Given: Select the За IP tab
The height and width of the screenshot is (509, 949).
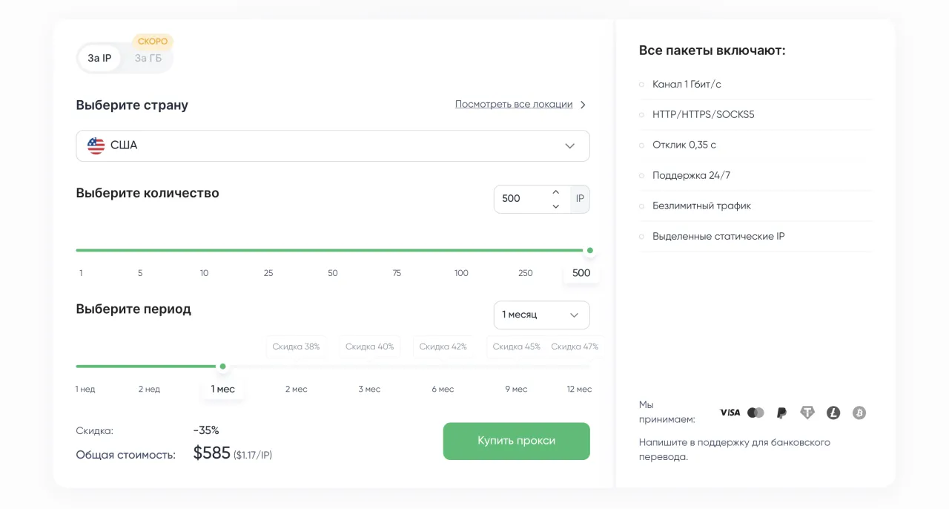Looking at the screenshot, I should [99, 58].
